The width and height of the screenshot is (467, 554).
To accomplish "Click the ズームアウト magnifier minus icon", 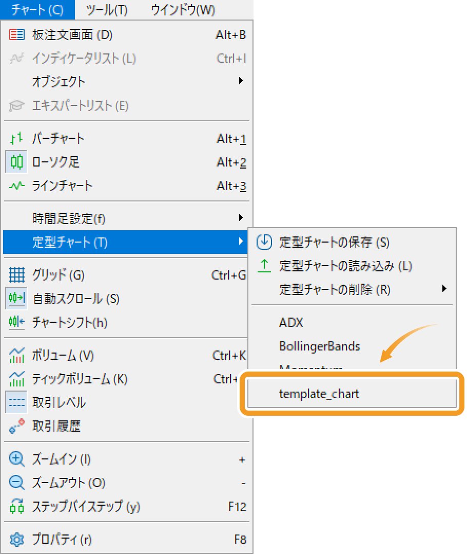I will pyautogui.click(x=16, y=482).
